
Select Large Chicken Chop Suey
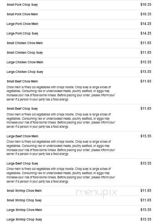point(25,72)
